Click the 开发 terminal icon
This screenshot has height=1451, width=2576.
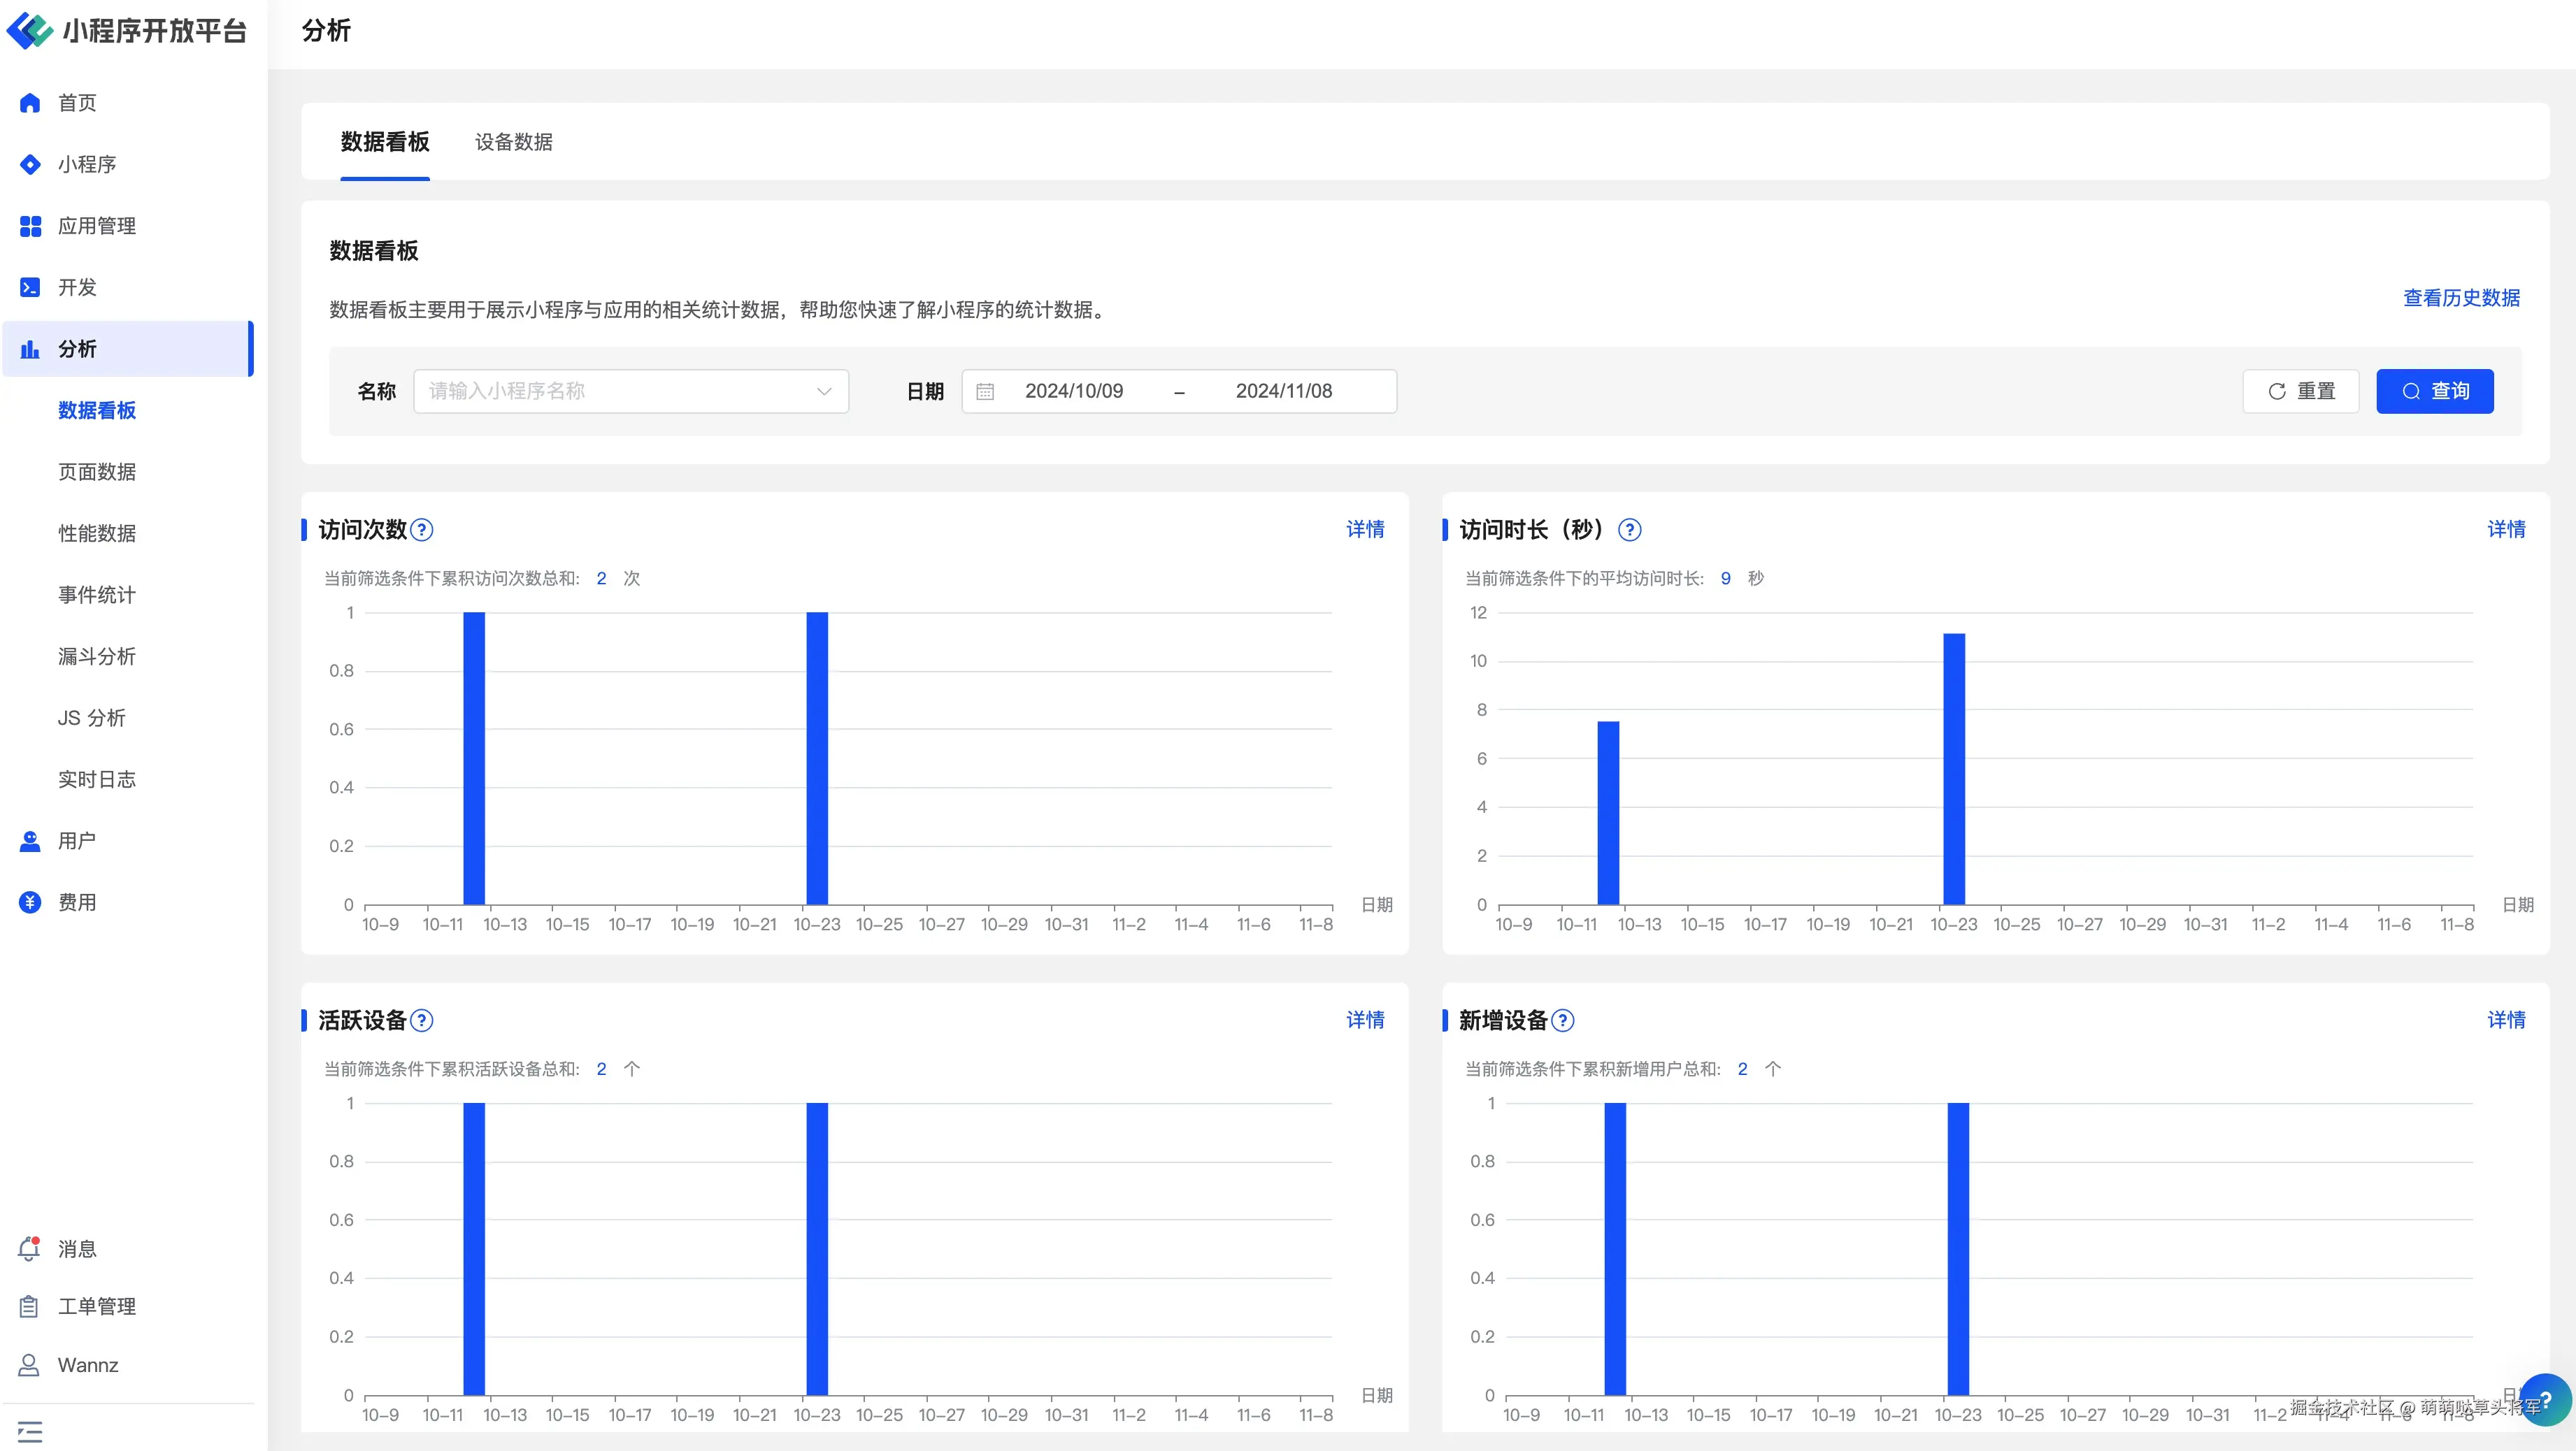[30, 288]
